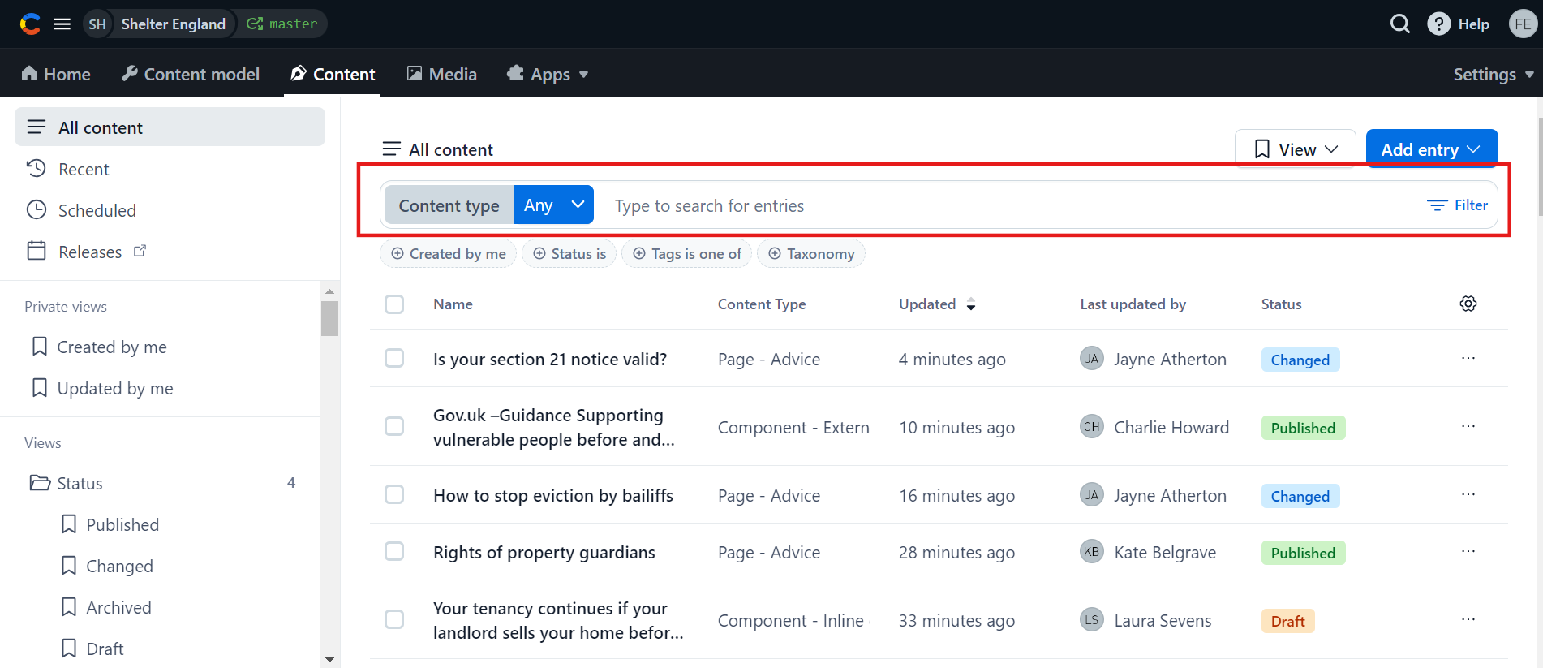Image resolution: width=1543 pixels, height=668 pixels.
Task: Open the Updated by me private view
Action: pyautogui.click(x=102, y=388)
